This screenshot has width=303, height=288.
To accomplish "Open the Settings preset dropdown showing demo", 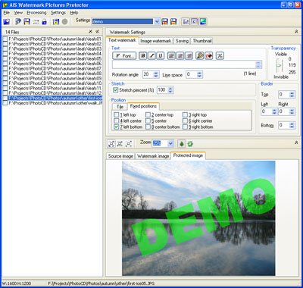I will (x=157, y=22).
